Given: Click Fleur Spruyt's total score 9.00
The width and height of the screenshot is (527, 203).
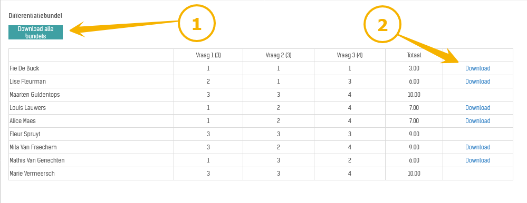Looking at the screenshot, I should click(414, 134).
